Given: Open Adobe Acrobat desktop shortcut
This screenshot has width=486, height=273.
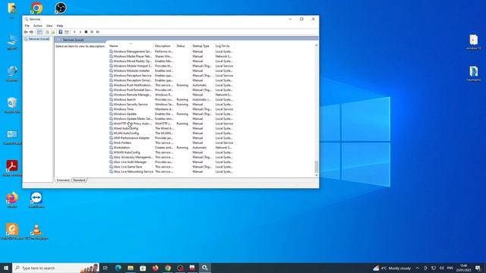Looking at the screenshot, I should coord(12,168).
